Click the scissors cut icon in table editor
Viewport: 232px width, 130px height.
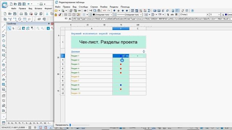click(91, 10)
